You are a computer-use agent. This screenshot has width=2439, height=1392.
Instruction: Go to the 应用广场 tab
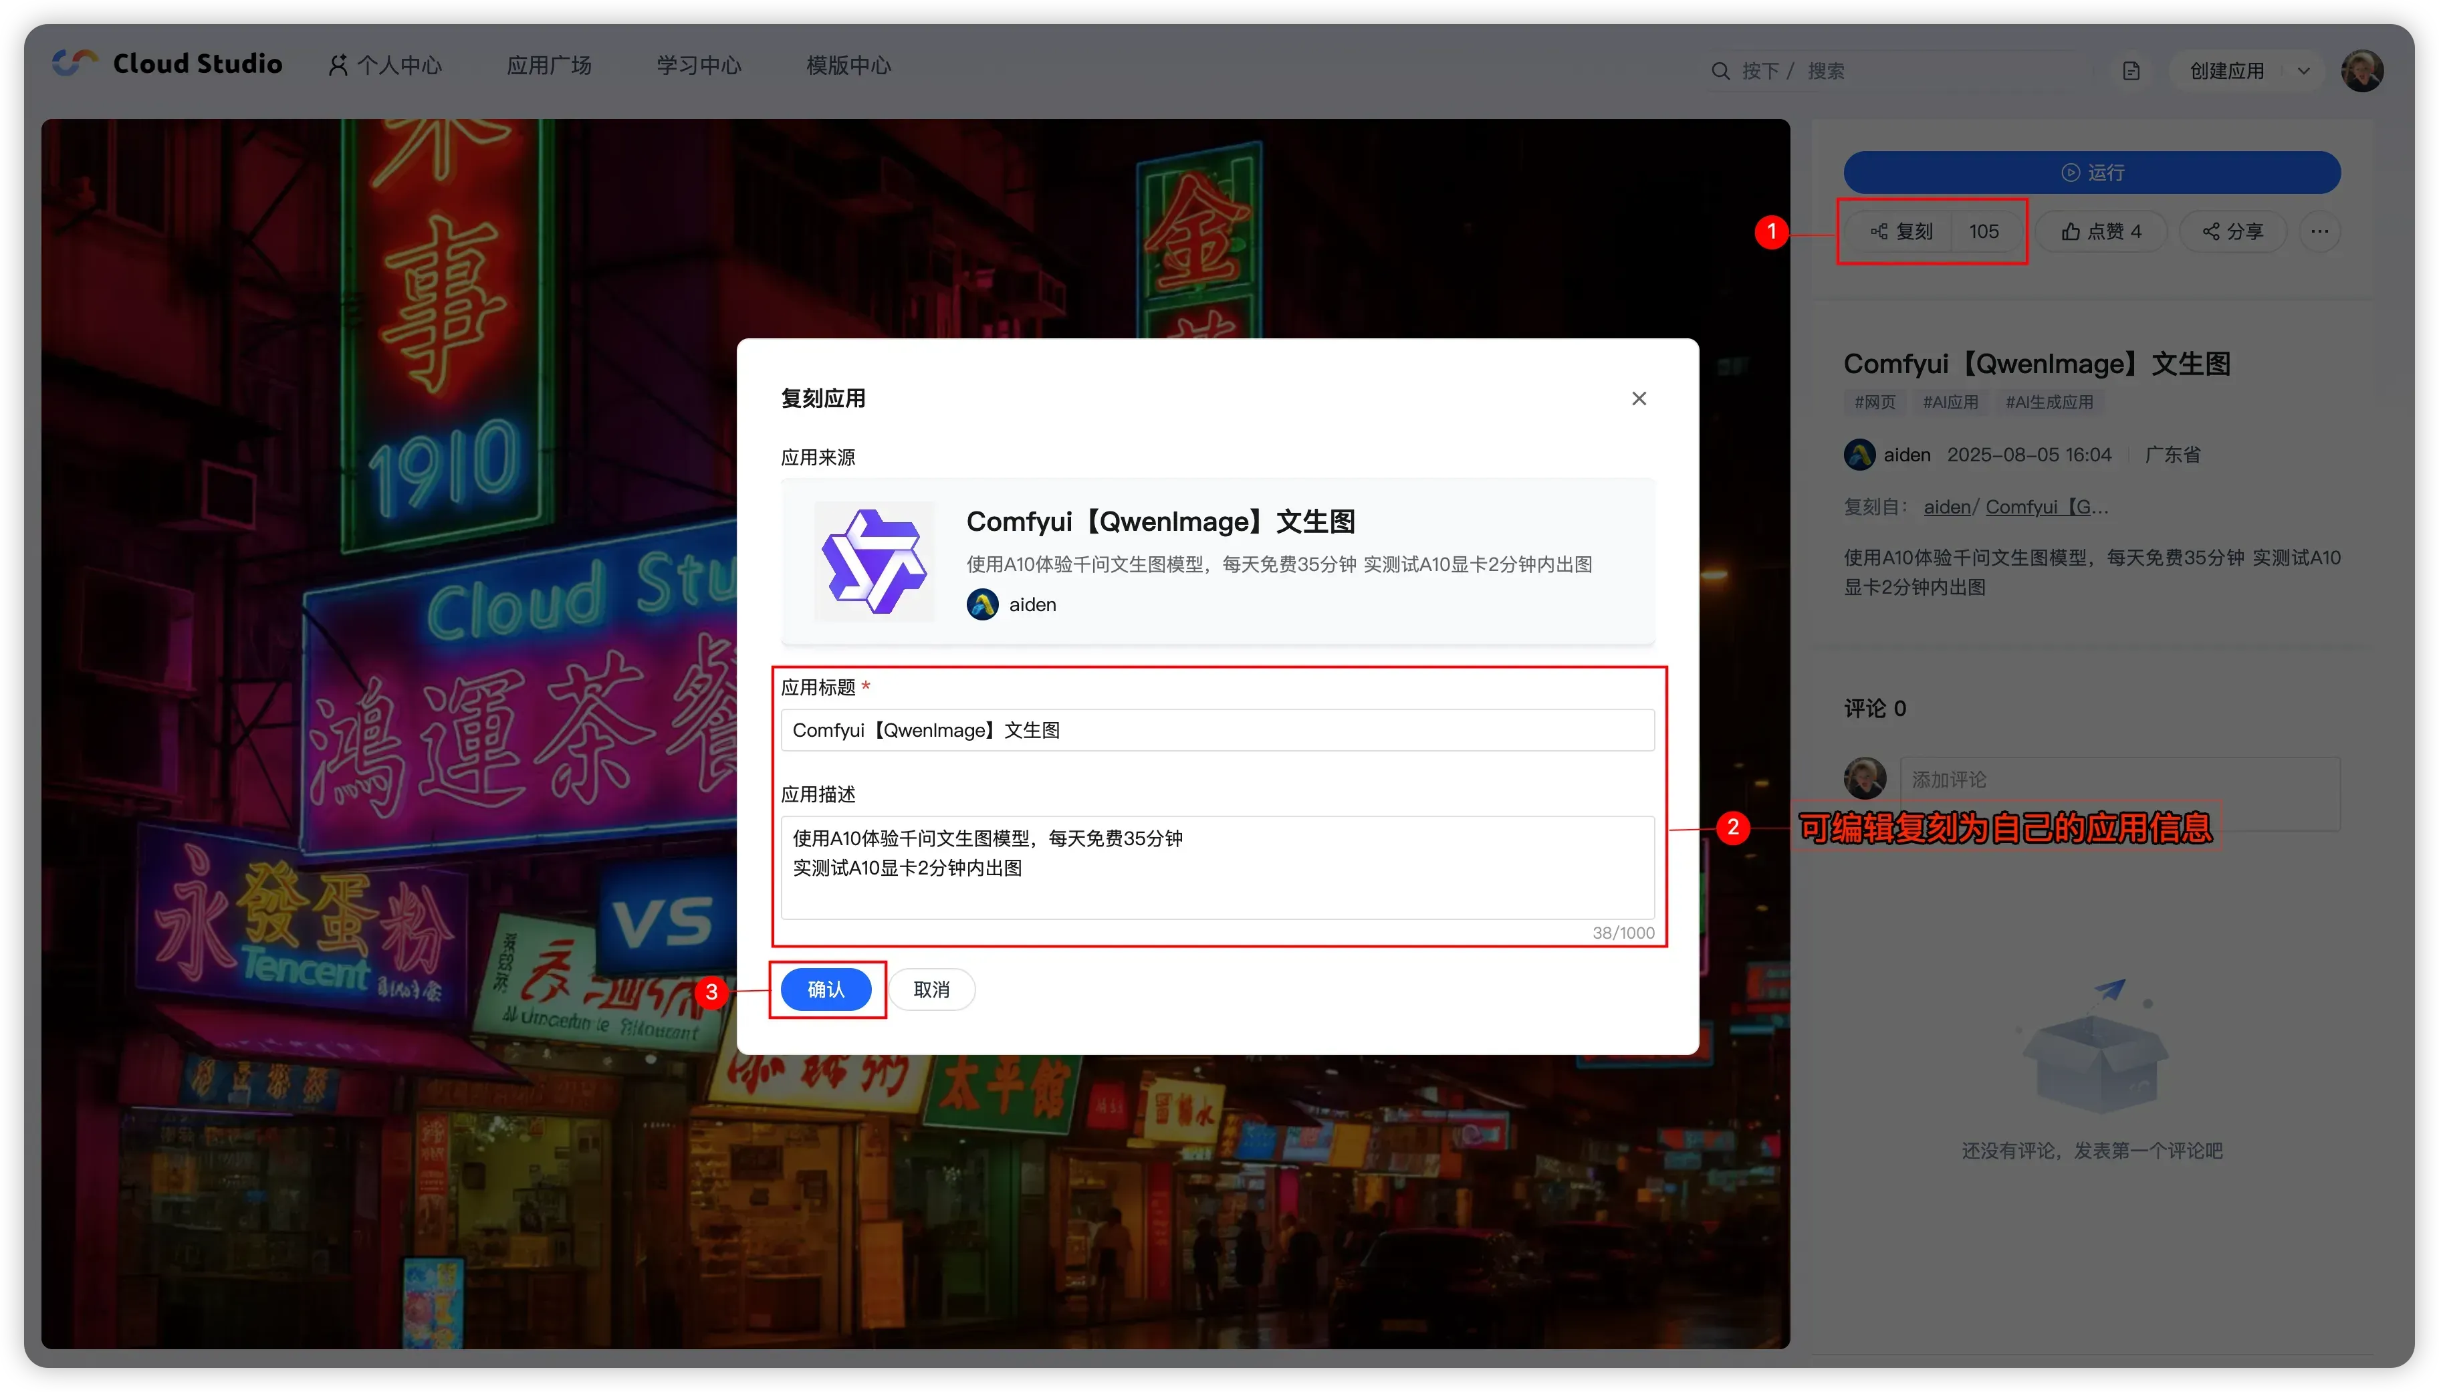(x=549, y=65)
